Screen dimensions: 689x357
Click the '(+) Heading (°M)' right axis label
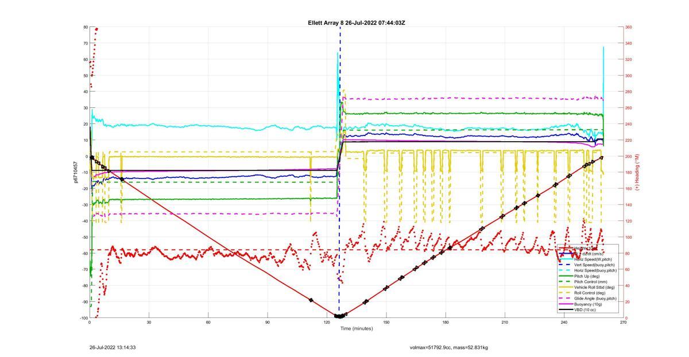pyautogui.click(x=637, y=172)
